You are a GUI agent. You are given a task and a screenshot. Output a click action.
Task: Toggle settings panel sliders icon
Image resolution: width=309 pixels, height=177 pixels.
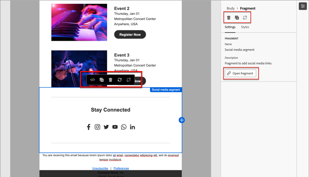(x=303, y=6)
